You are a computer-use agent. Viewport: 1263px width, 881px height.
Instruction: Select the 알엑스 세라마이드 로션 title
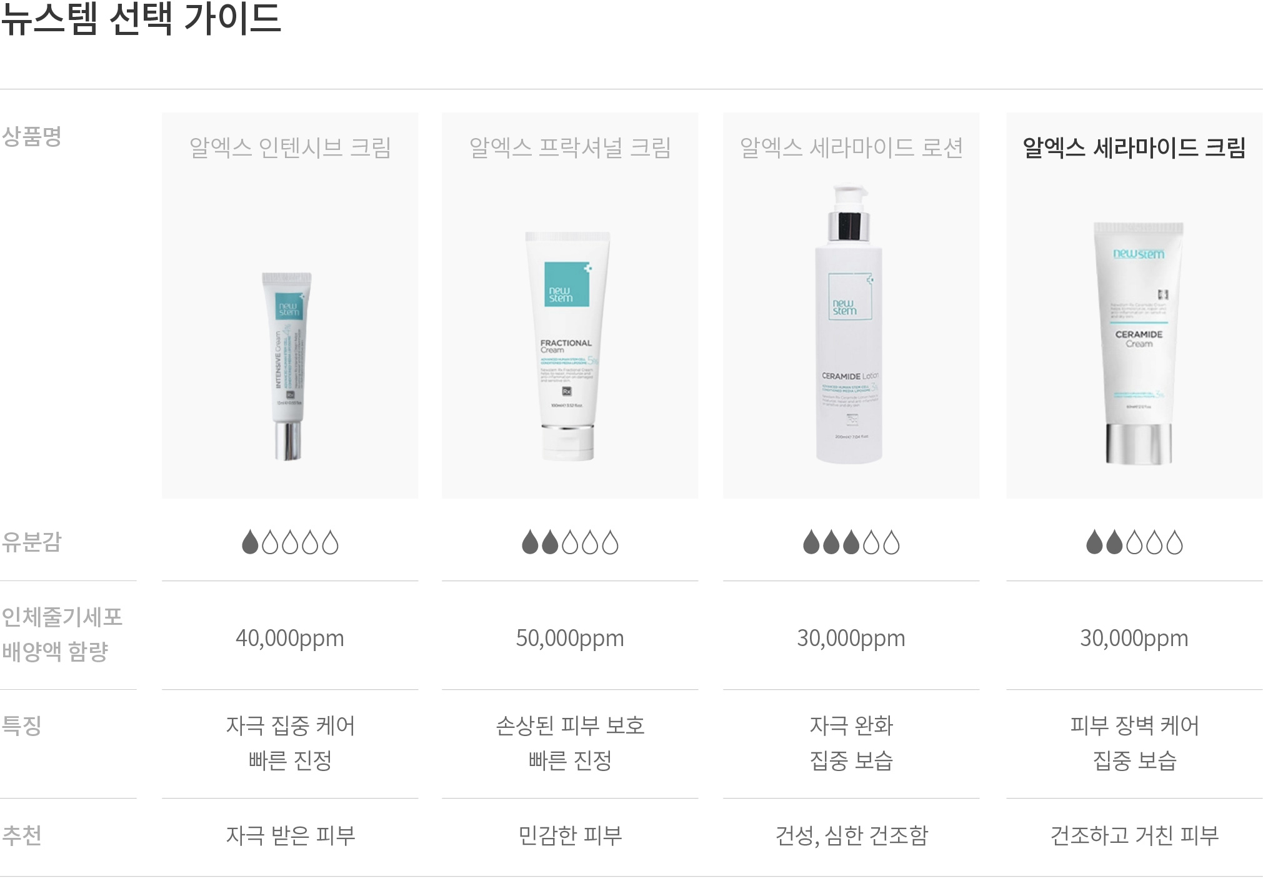(851, 148)
